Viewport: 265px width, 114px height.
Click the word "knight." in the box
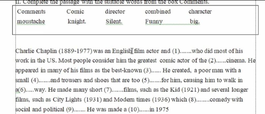click(77, 22)
